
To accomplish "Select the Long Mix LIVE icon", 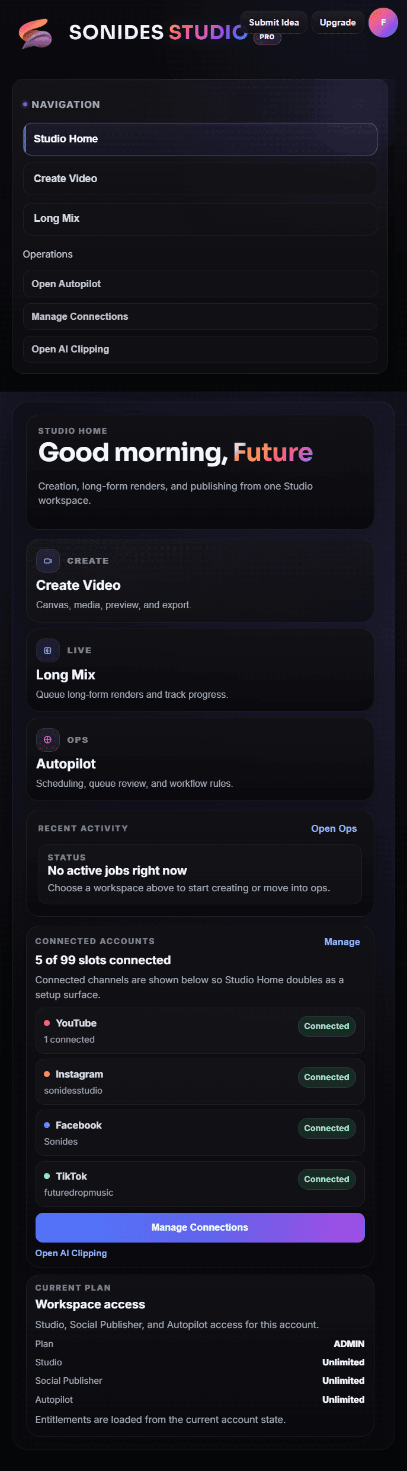I will 48,650.
